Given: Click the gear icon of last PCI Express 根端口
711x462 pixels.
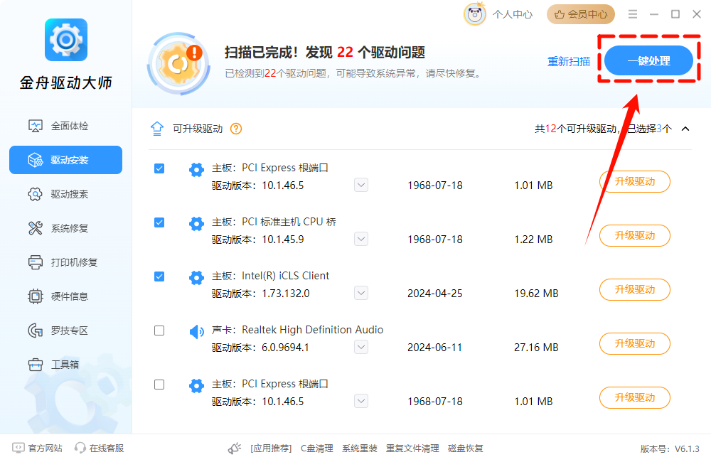Looking at the screenshot, I should click(196, 386).
